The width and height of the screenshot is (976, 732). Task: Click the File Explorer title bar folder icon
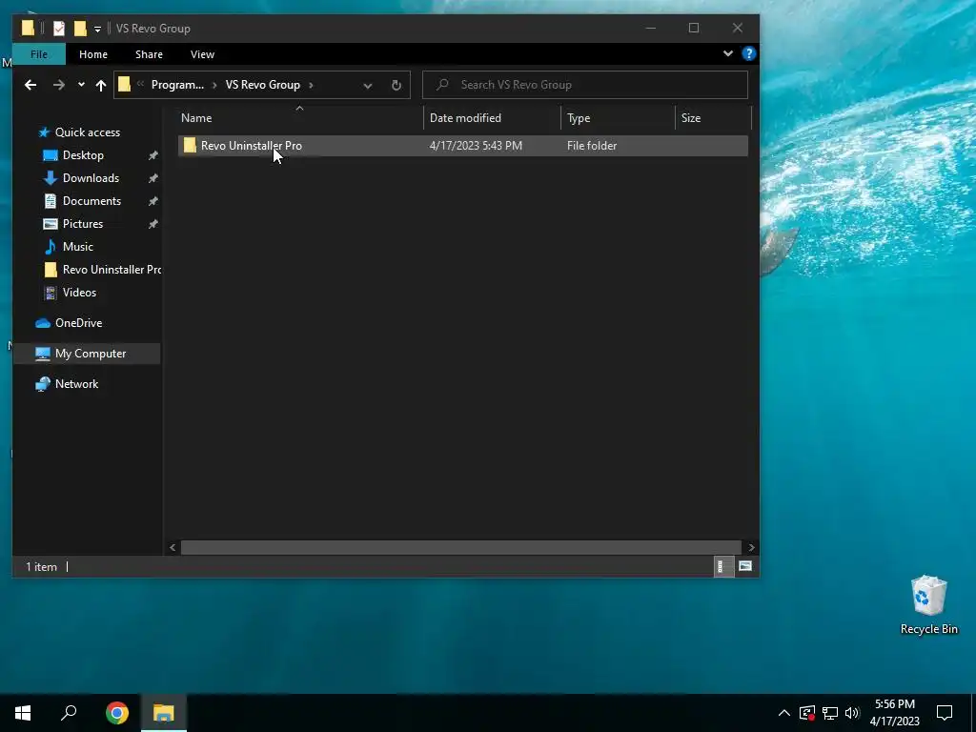coord(28,28)
